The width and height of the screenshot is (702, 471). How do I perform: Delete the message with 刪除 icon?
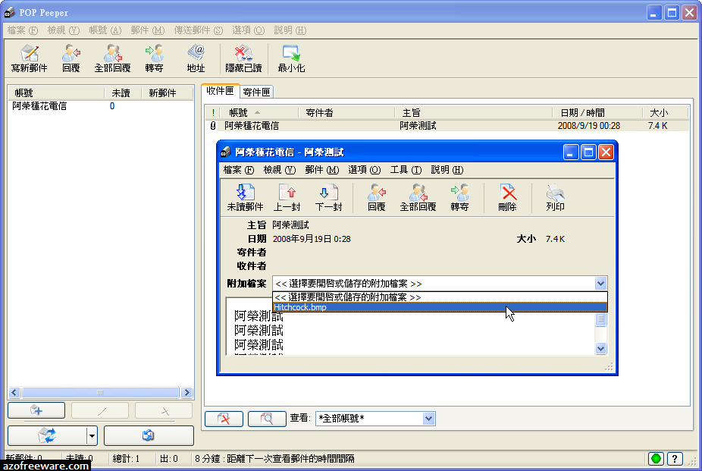tap(507, 197)
